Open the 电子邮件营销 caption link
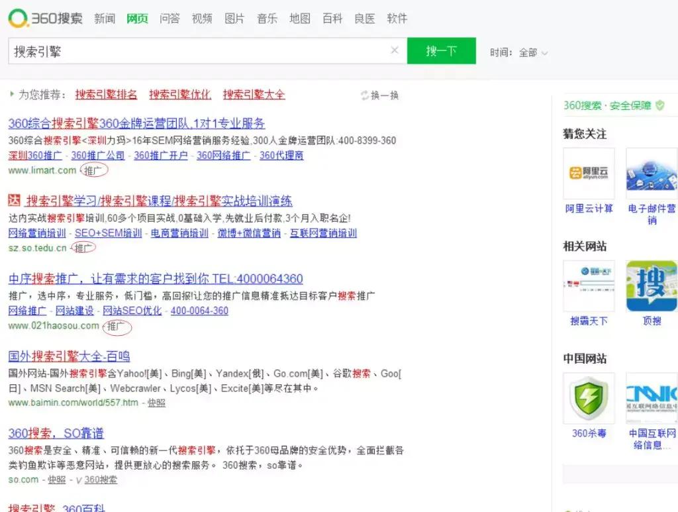This screenshot has height=512, width=678. pos(652,214)
